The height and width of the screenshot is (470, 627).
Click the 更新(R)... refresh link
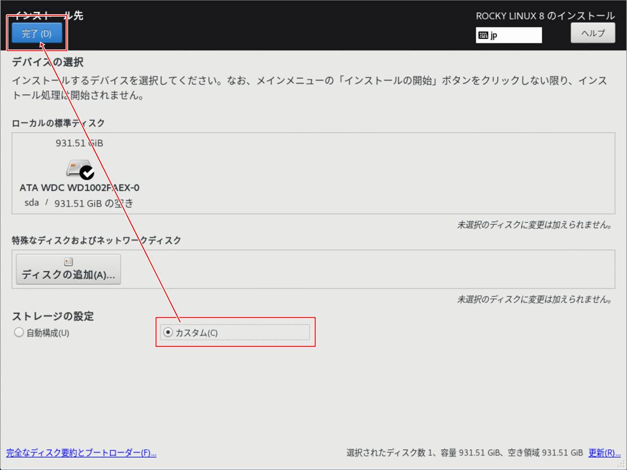(604, 453)
